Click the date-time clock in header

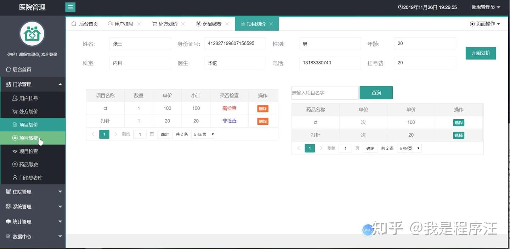click(427, 7)
